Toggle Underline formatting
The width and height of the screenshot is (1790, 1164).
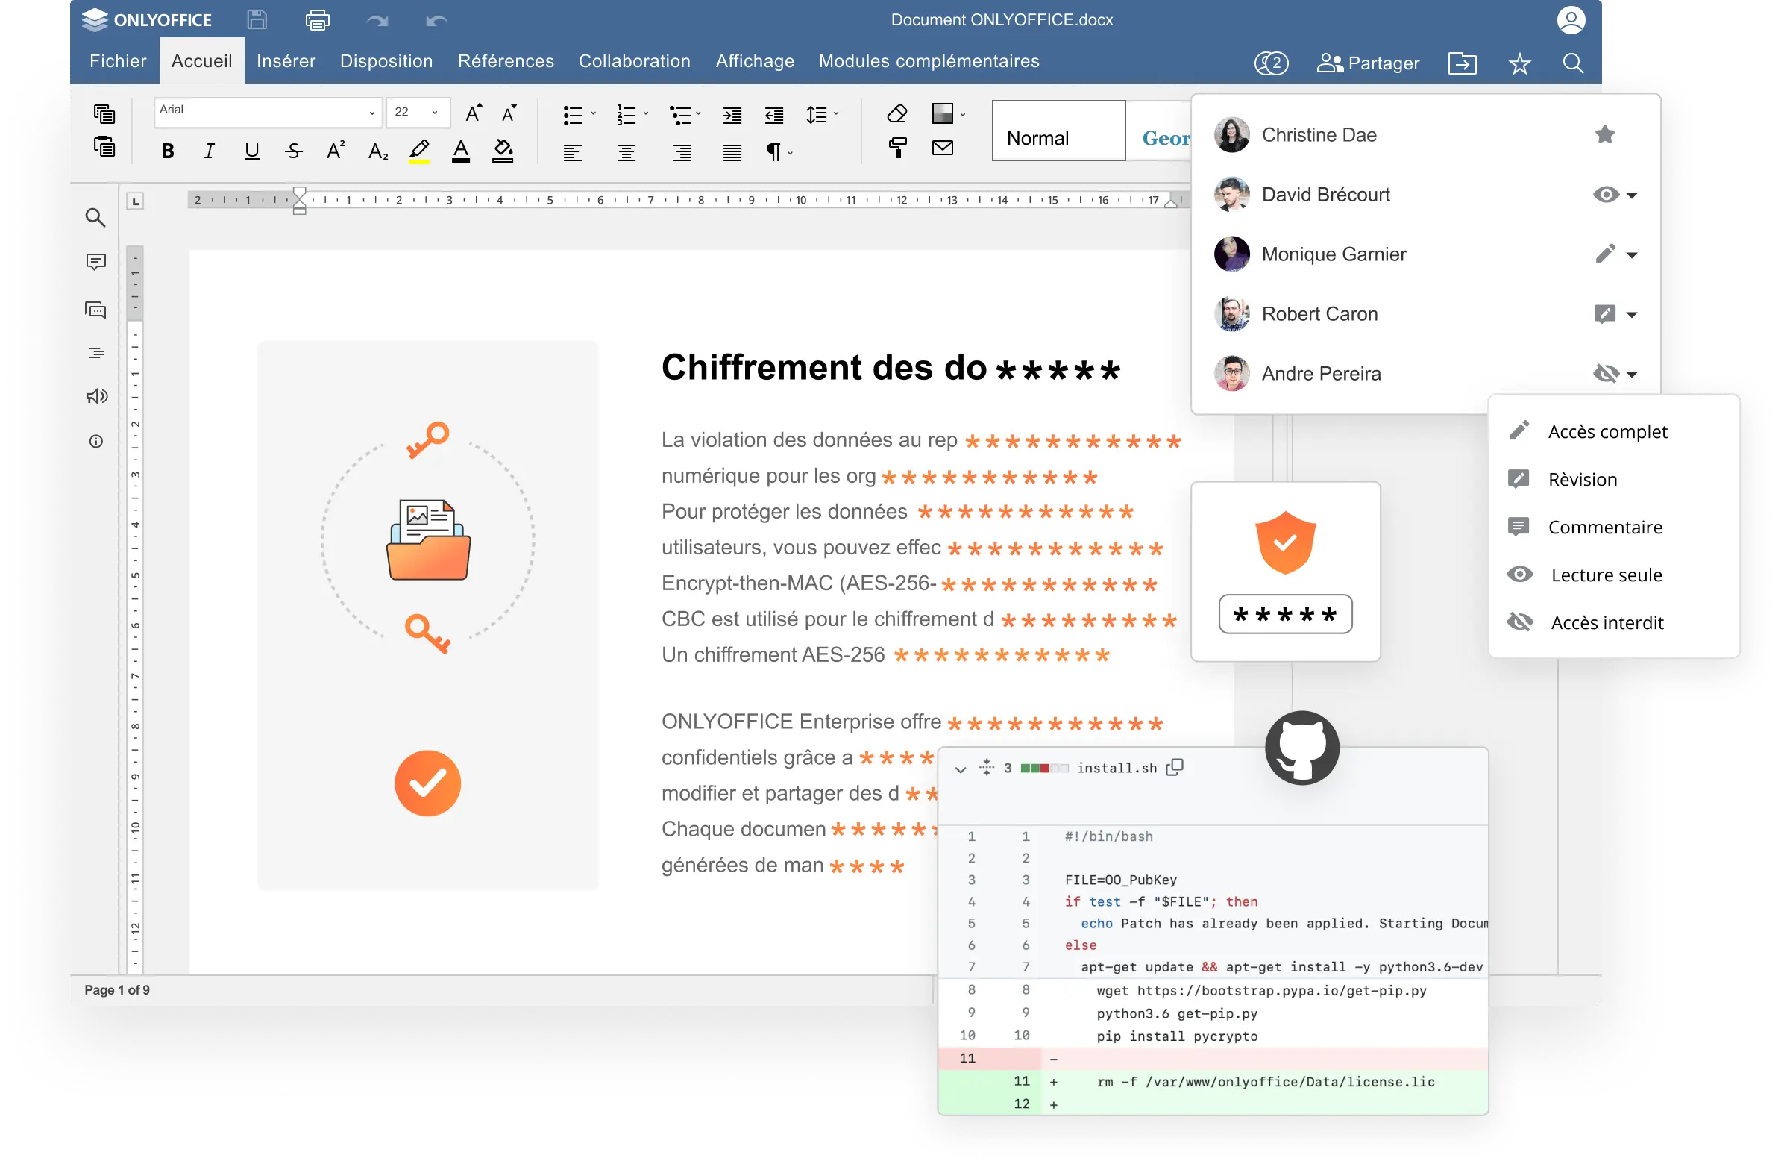(x=252, y=151)
